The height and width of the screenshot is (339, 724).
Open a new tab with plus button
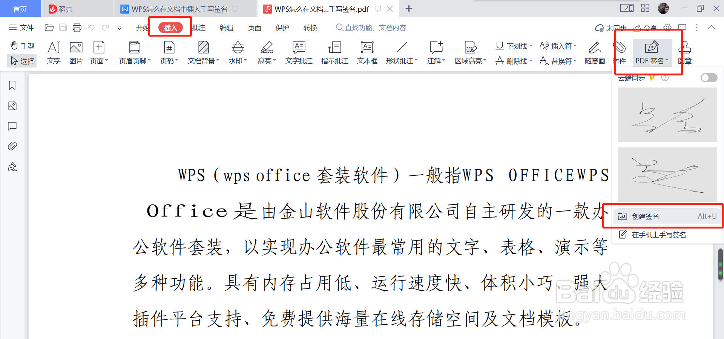[x=409, y=9]
